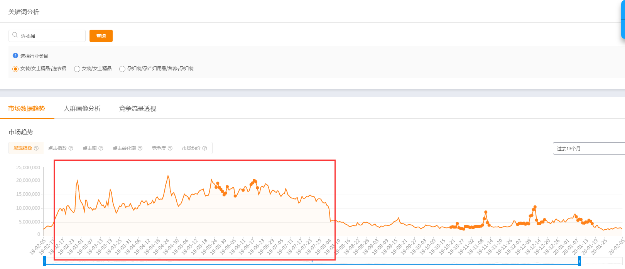
Task: Choose the 孕妇装/孕产妇用品/营养 radio option
Action: coord(122,69)
